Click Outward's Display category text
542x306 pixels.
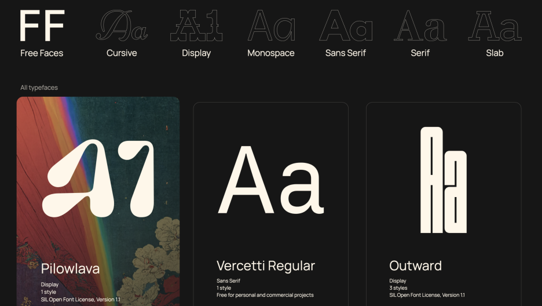[398, 281]
